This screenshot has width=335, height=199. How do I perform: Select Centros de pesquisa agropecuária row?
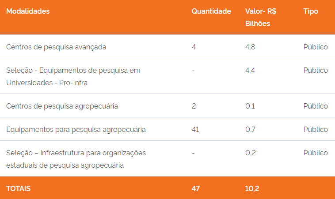click(x=62, y=106)
